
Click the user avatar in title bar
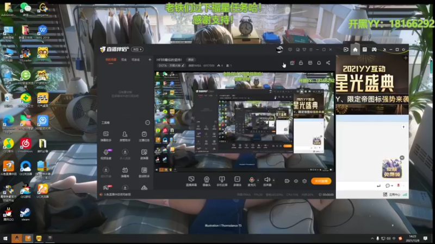pos(279,49)
